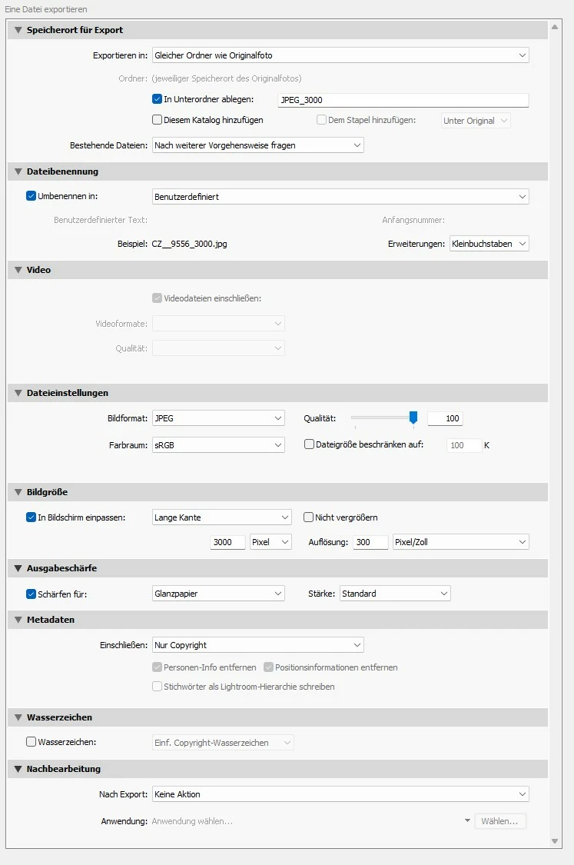574x865 pixels.
Task: Click the subfolder name field JPEG_3000
Action: (x=403, y=100)
